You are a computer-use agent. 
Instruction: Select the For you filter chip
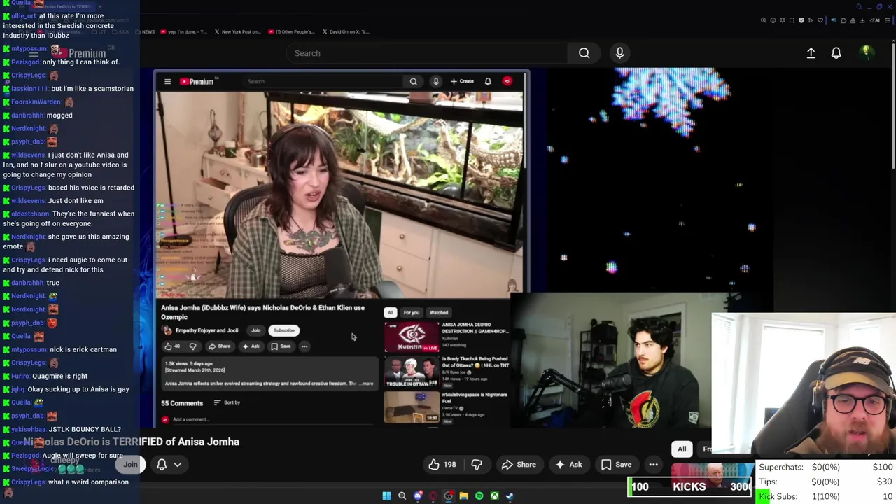(411, 313)
